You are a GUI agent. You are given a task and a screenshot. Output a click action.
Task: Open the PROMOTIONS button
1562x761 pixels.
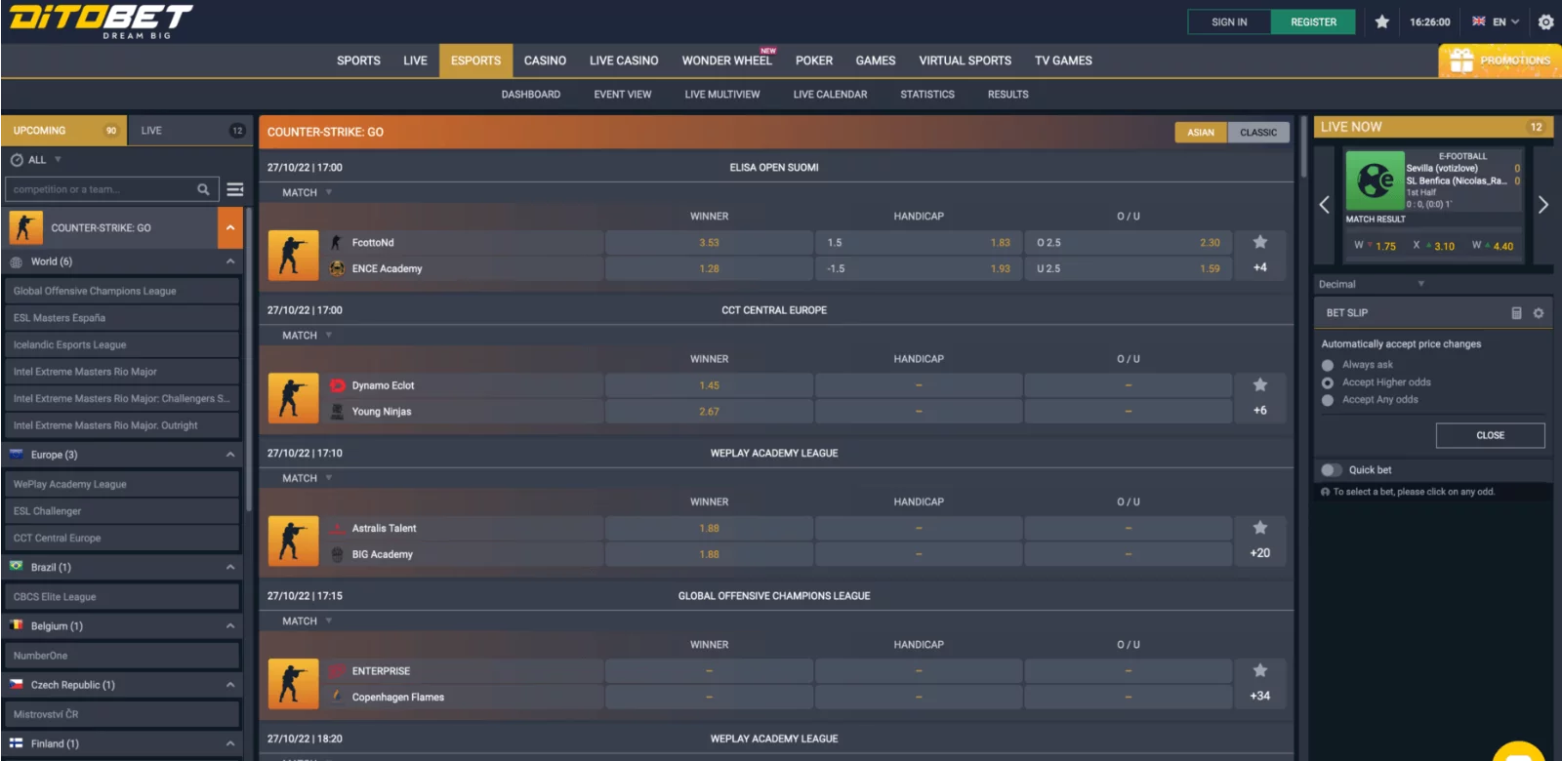1500,60
